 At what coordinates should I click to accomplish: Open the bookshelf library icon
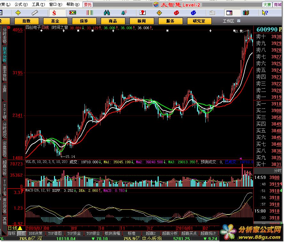point(246,13)
